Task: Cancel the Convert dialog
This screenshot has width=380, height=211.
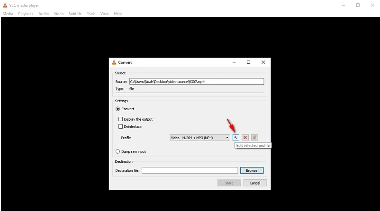Action: [x=255, y=183]
